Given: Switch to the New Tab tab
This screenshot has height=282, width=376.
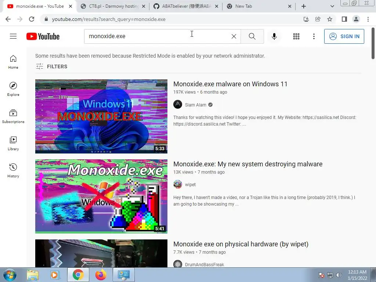Looking at the screenshot, I should [x=259, y=6].
